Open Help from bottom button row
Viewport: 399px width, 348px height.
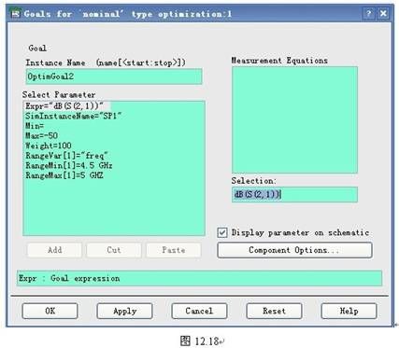[x=349, y=311]
